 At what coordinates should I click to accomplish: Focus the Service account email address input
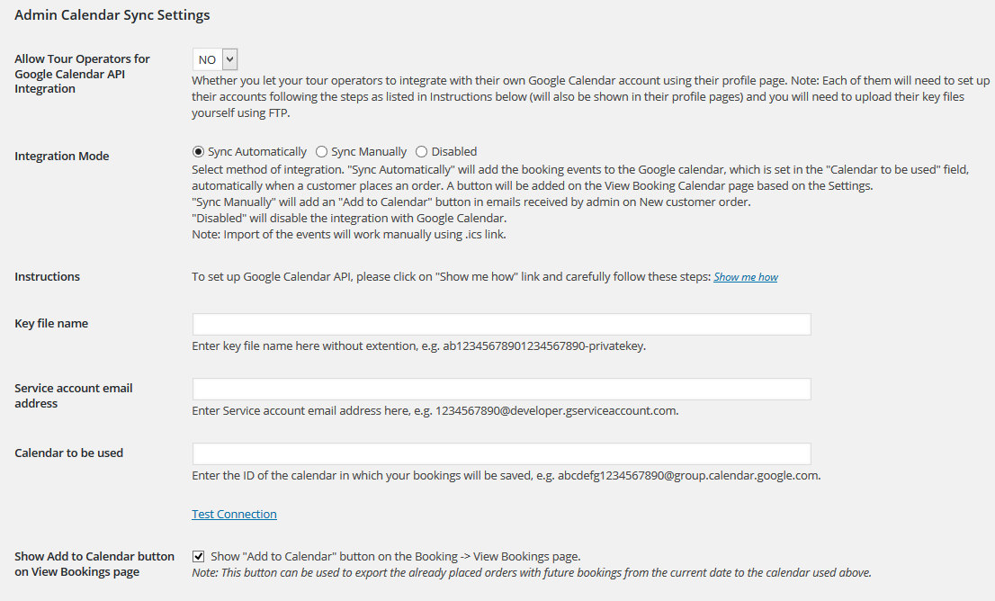point(501,389)
